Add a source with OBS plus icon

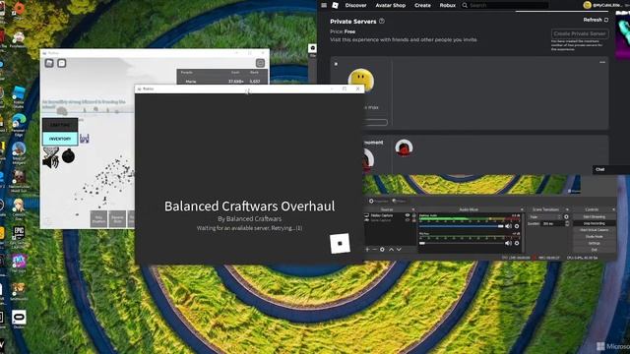click(367, 249)
